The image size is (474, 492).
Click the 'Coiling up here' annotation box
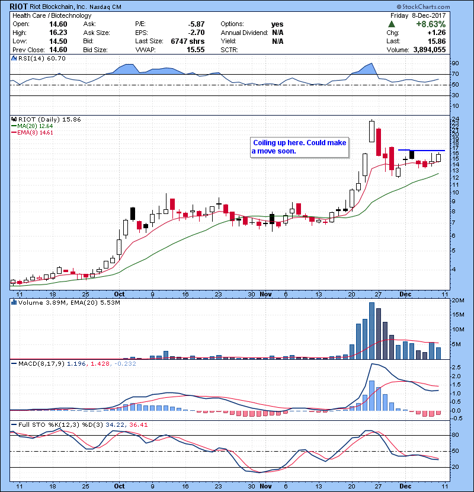(x=299, y=147)
